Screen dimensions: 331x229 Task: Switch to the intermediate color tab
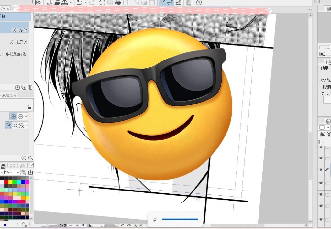click(23, 166)
